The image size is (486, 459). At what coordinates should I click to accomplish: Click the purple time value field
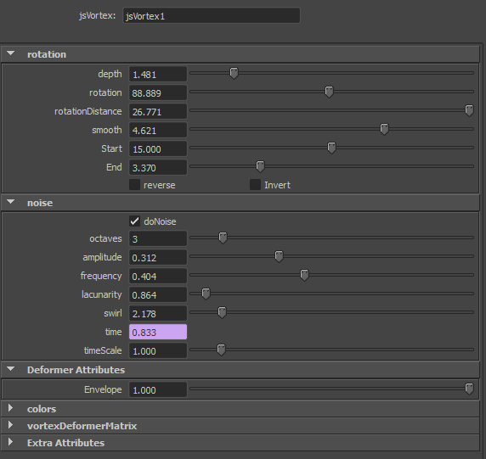pyautogui.click(x=158, y=332)
